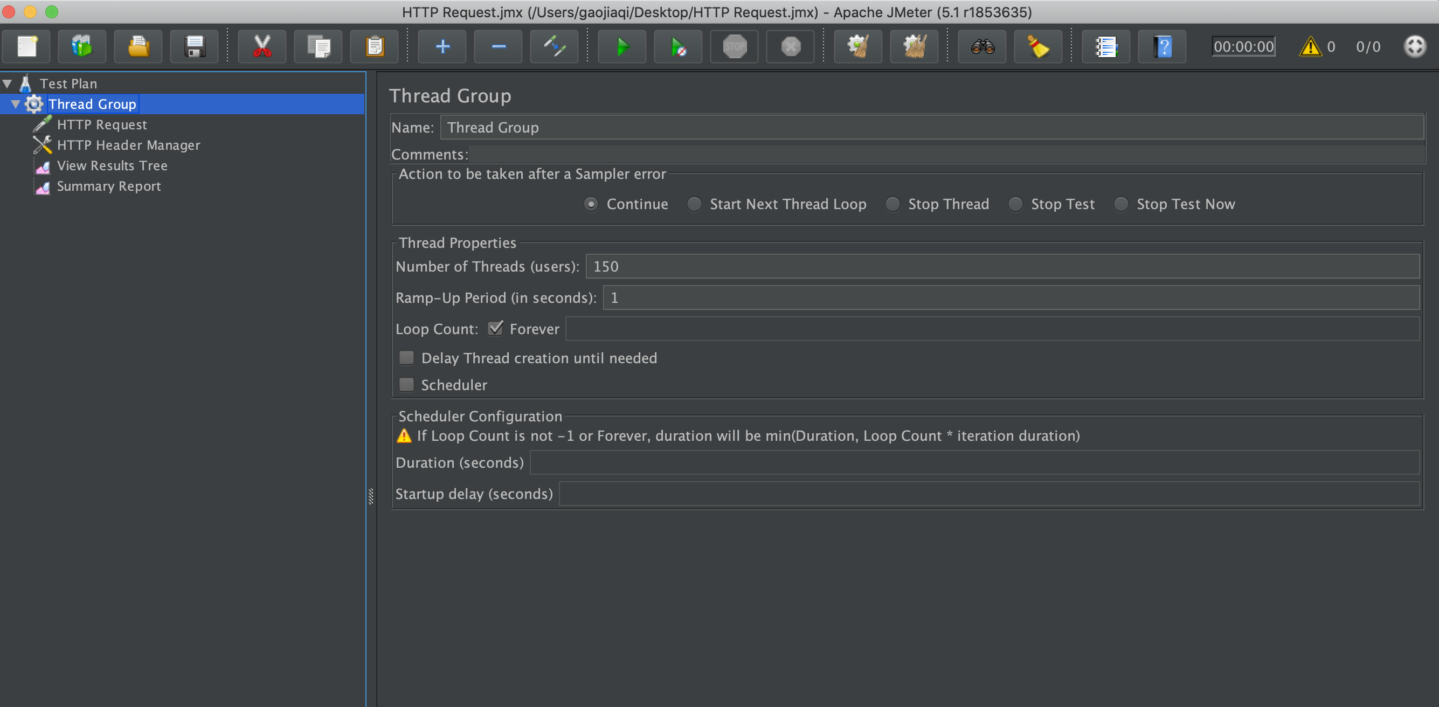Enable the Scheduler checkbox
The width and height of the screenshot is (1439, 707).
[407, 385]
